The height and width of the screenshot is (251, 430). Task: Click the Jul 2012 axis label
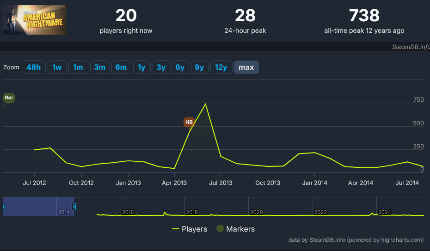34,183
